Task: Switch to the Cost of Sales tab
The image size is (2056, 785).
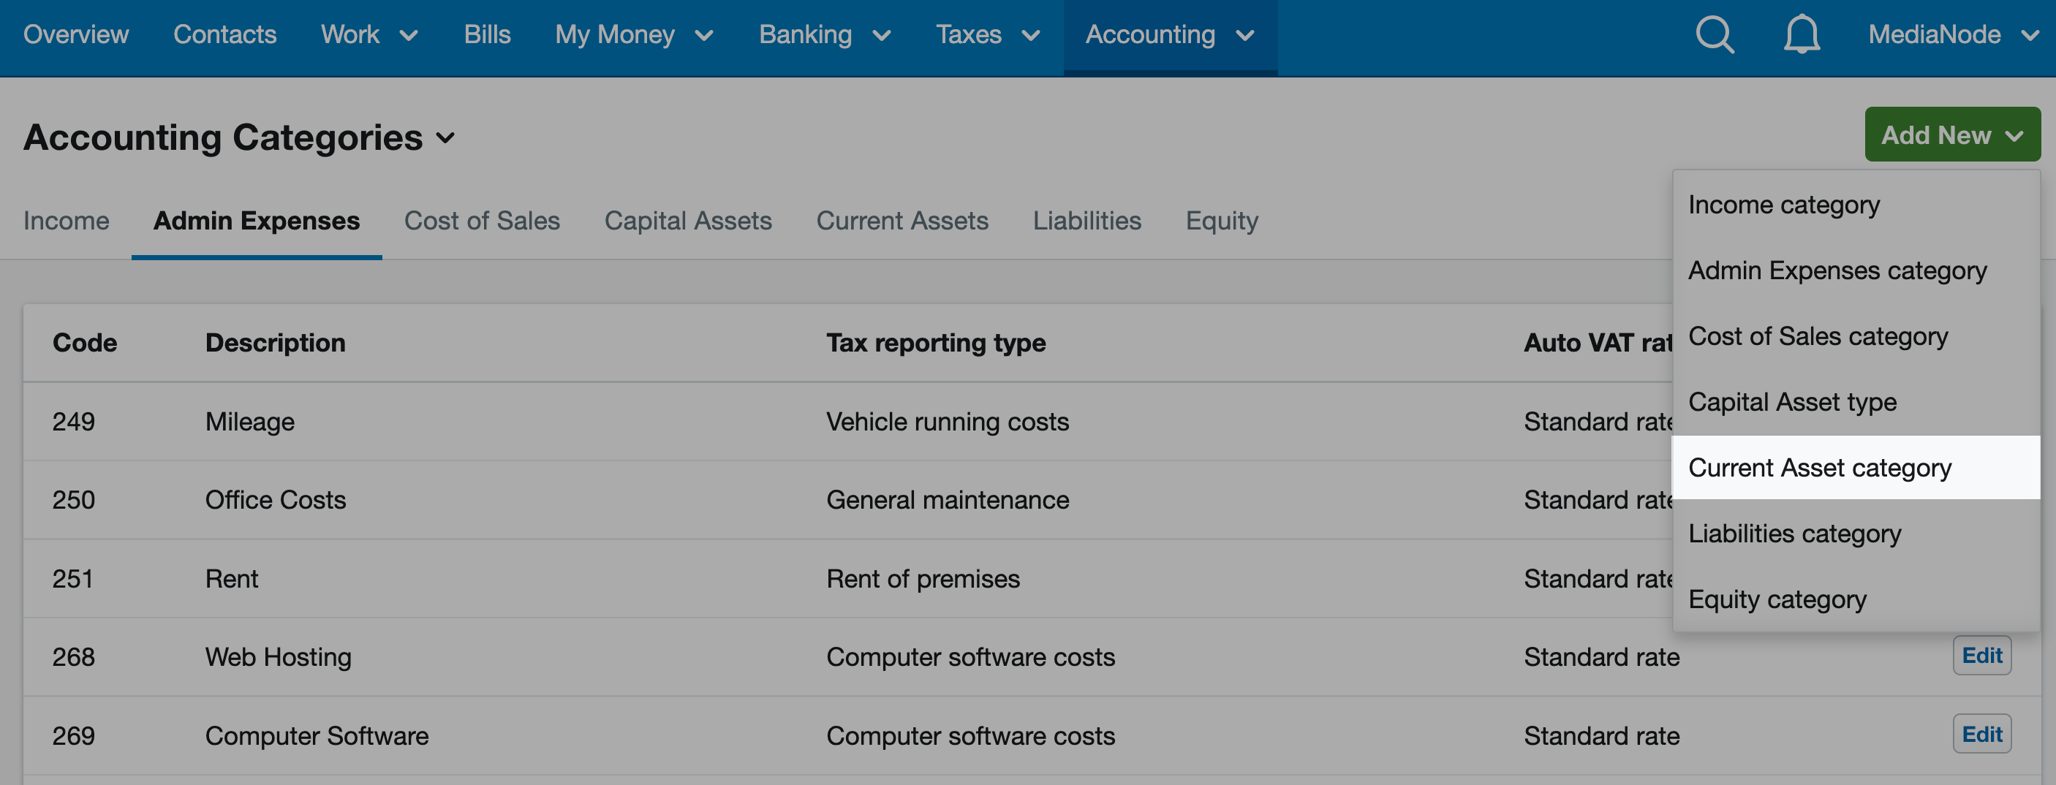Action: 482,220
